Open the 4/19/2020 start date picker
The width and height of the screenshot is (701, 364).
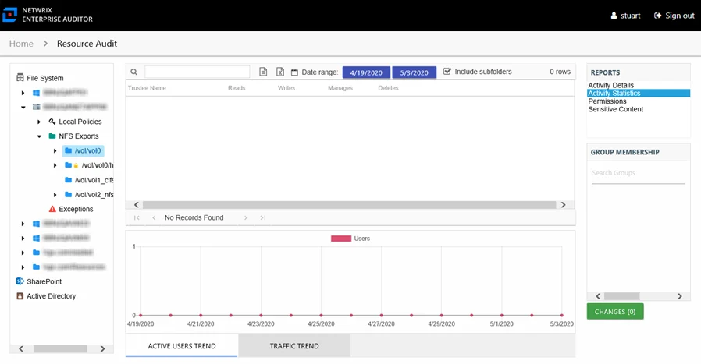coord(366,72)
